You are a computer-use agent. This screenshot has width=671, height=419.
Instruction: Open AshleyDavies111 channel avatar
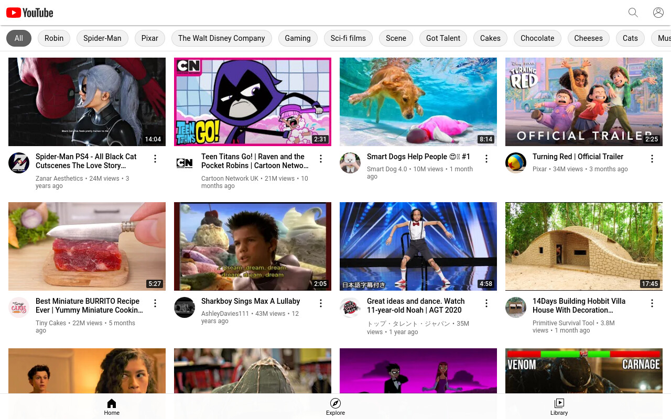point(185,307)
